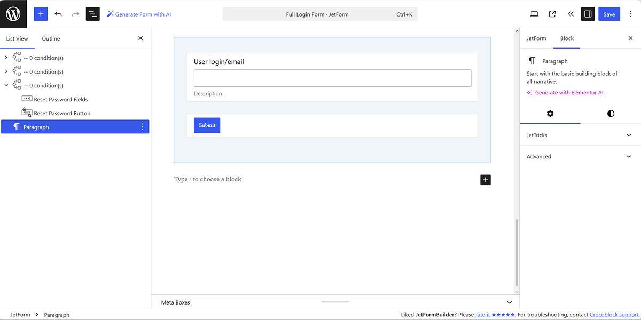Select Reset Password Button in list
The height and width of the screenshot is (320, 641).
click(x=62, y=114)
